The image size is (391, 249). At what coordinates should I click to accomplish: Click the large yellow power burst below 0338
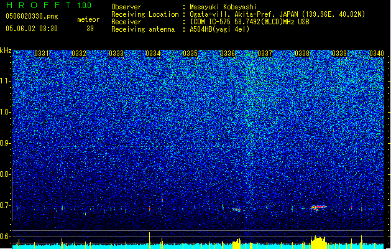[318, 242]
